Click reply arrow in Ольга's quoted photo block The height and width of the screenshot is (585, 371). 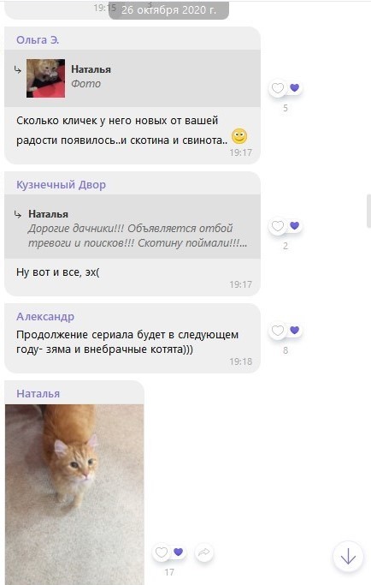coord(17,69)
